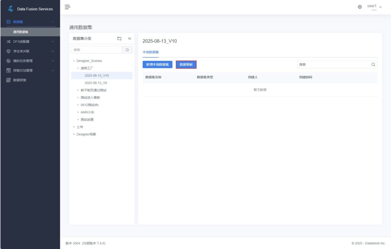This screenshot has width=391, height=249.
Task: Open the 探索方法管理 menu label
Action: (x=23, y=70)
